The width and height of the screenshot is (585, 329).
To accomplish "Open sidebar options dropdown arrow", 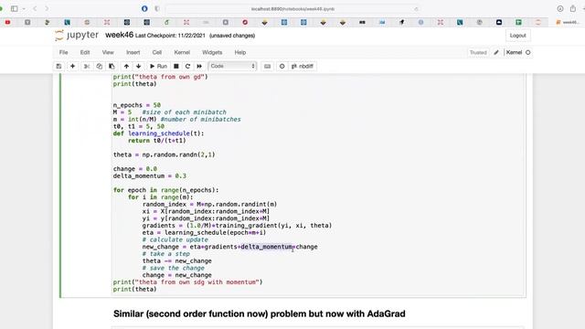I will [24, 8].
